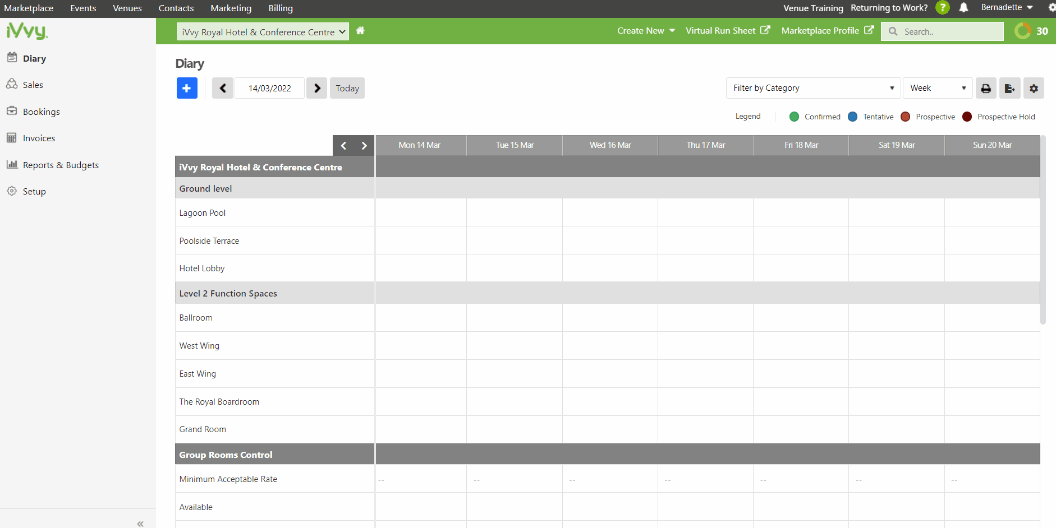Open the home icon next to venue selector
Viewport: 1056px width, 528px height.
360,31
